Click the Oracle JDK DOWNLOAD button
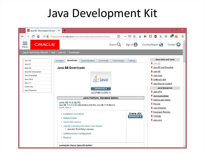This screenshot has width=205, height=154. click(135, 117)
